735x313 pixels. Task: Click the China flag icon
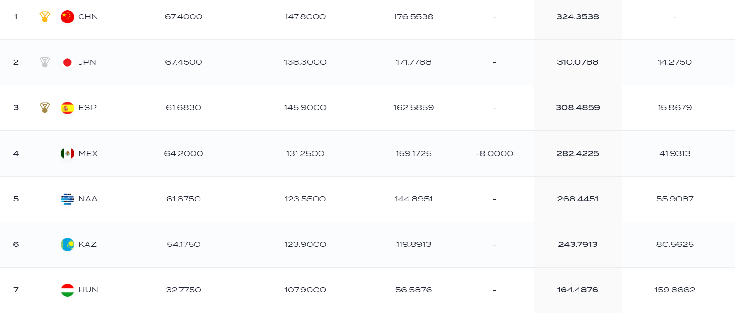(x=67, y=17)
